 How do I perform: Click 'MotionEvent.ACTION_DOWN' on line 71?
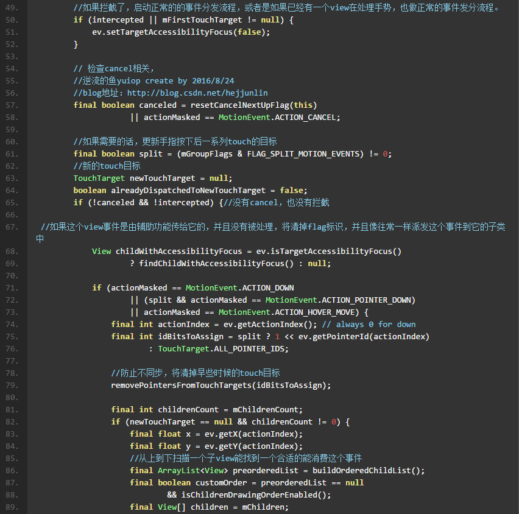click(239, 288)
